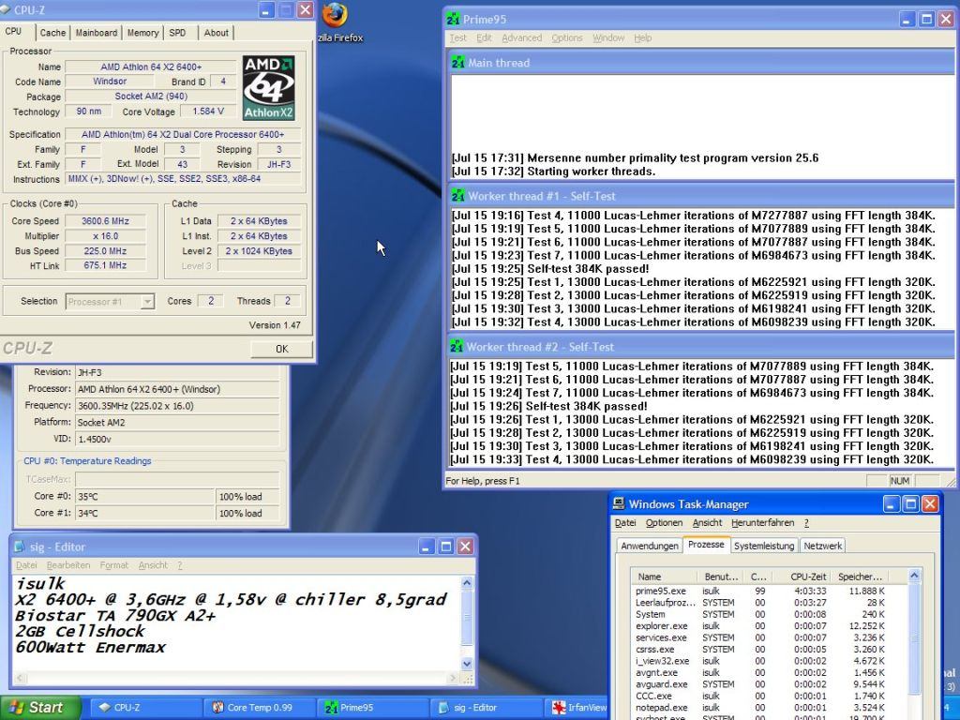This screenshot has height=720, width=960.
Task: Switch to Netzwerk tab in Task-Manager
Action: pyautogui.click(x=822, y=546)
